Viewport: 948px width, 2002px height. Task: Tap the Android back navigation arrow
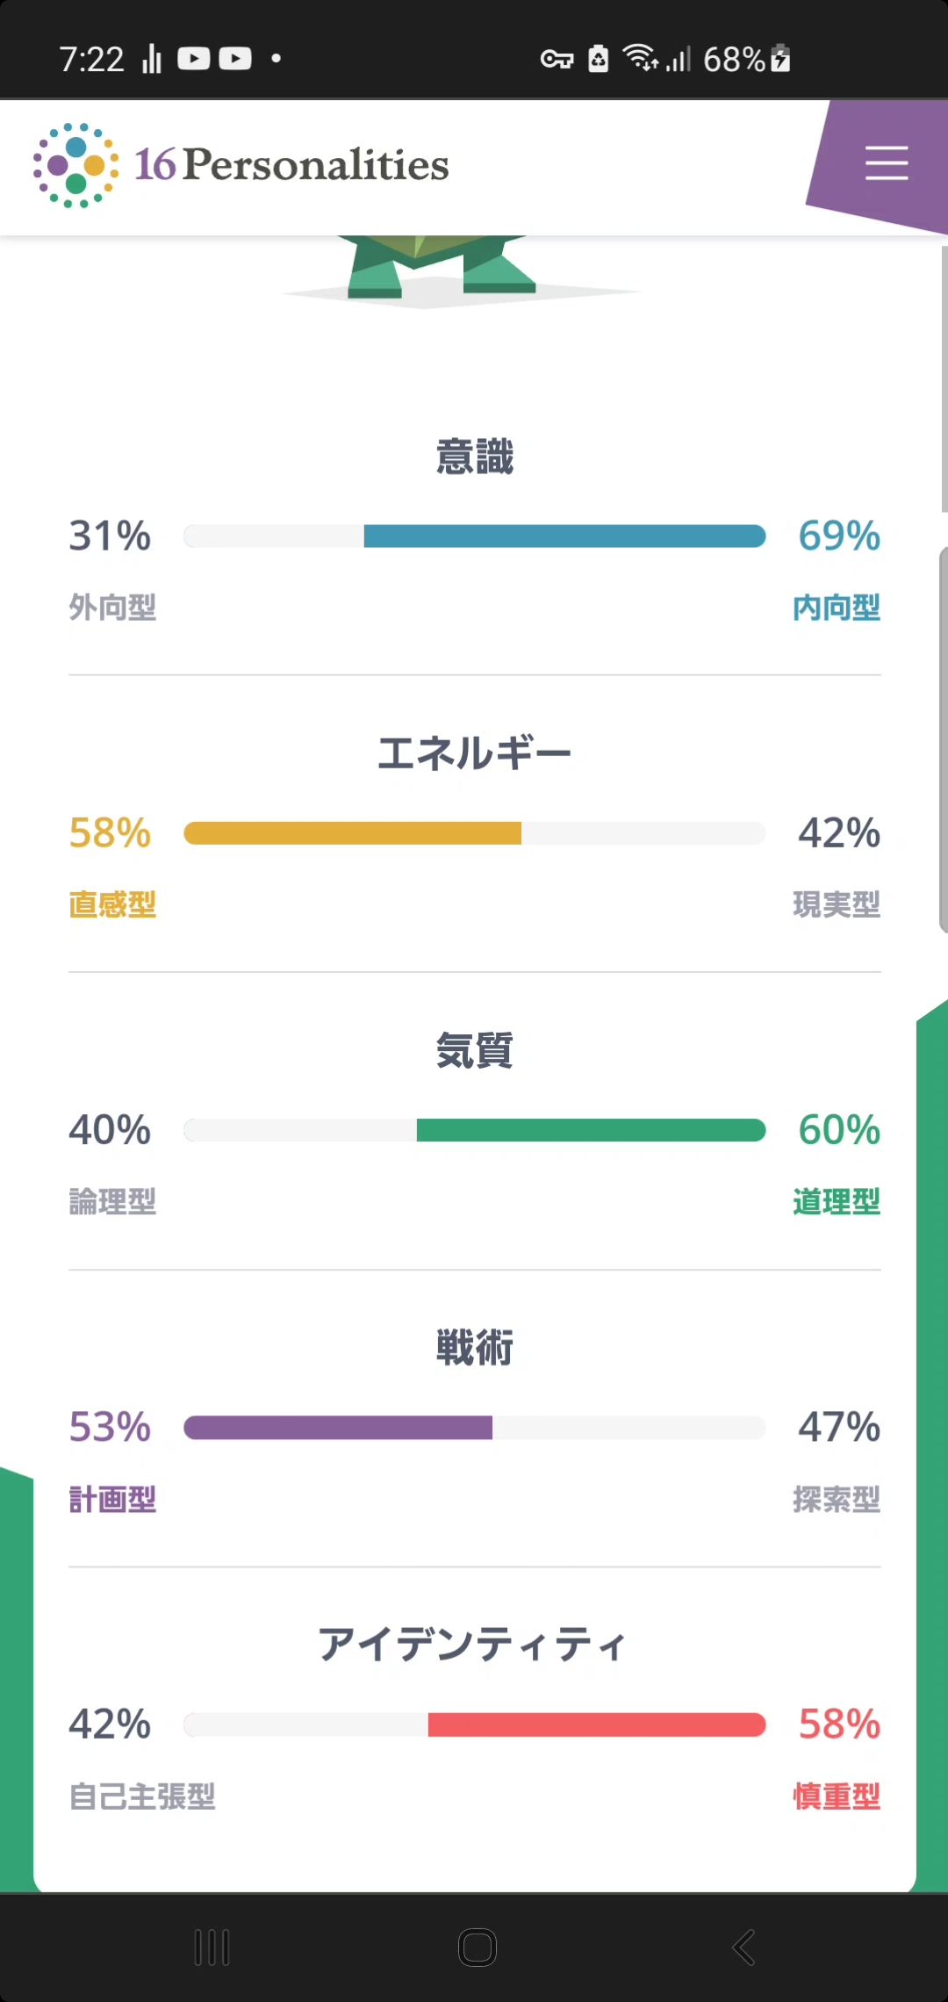(x=743, y=1947)
